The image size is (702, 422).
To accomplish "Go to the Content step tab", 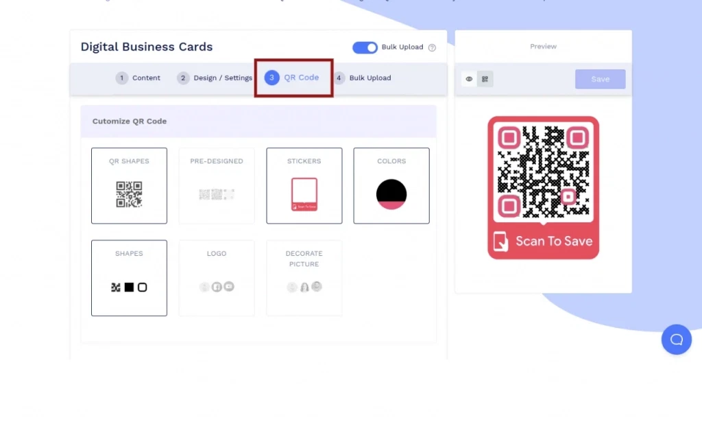I will tap(138, 78).
